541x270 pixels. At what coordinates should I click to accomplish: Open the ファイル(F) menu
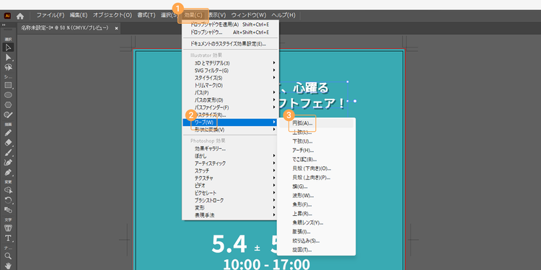point(50,15)
